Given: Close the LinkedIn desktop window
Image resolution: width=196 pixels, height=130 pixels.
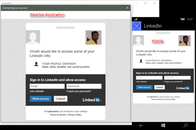Looking at the screenshot, I should [155, 3].
